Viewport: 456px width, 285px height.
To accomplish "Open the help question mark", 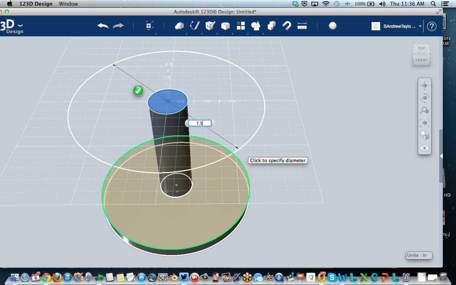I will click(432, 26).
